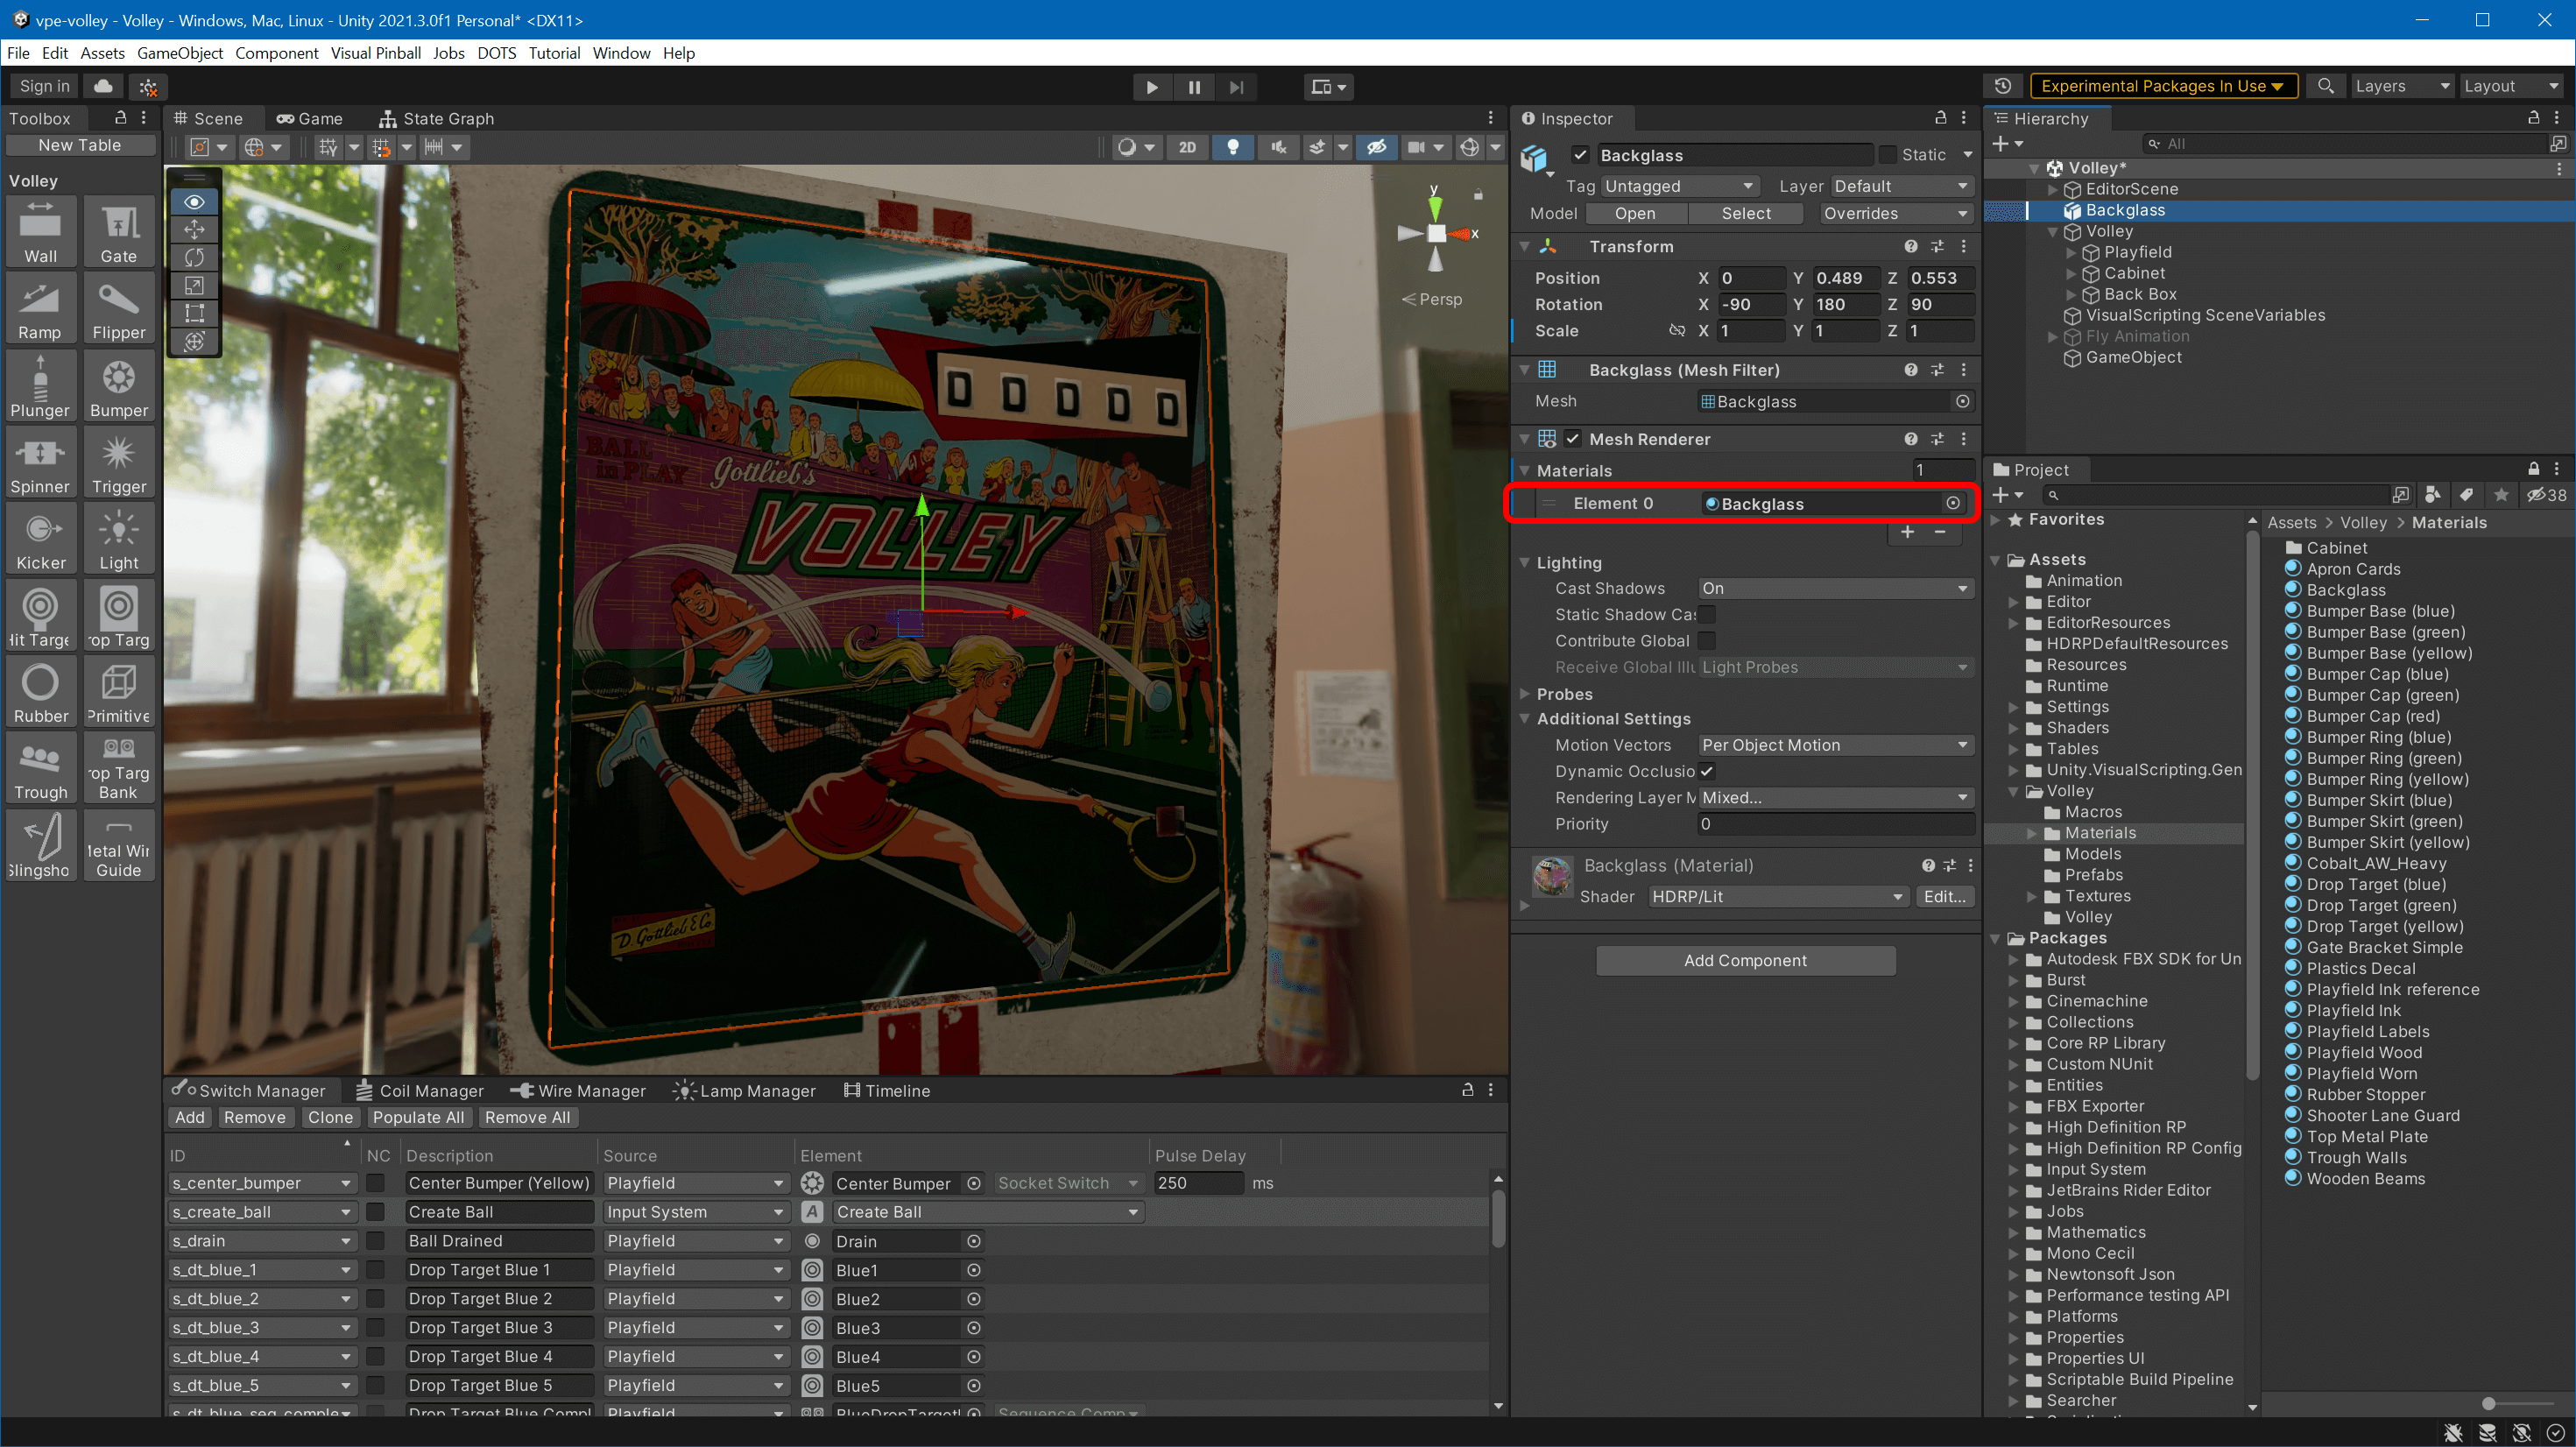Select the Slingshot toolbox item

(x=40, y=846)
